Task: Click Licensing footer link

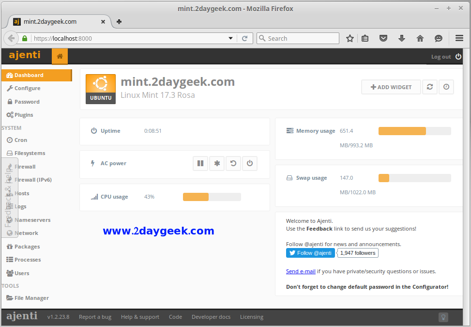Action: tap(251, 317)
